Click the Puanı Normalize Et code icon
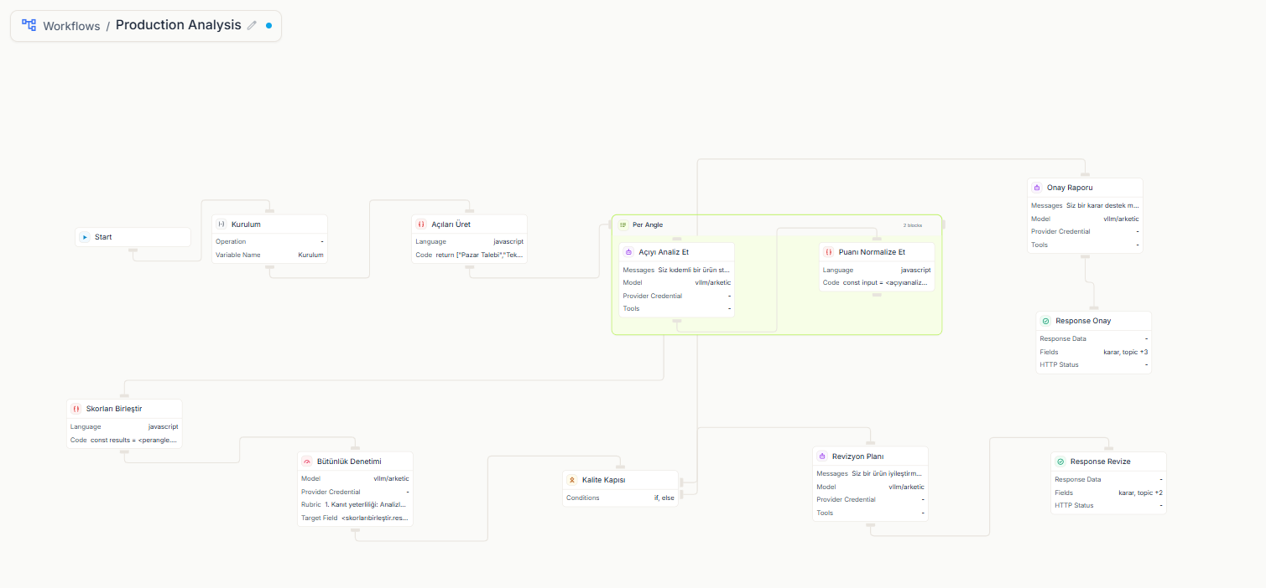Viewport: 1266px width, 588px height. pyautogui.click(x=829, y=252)
